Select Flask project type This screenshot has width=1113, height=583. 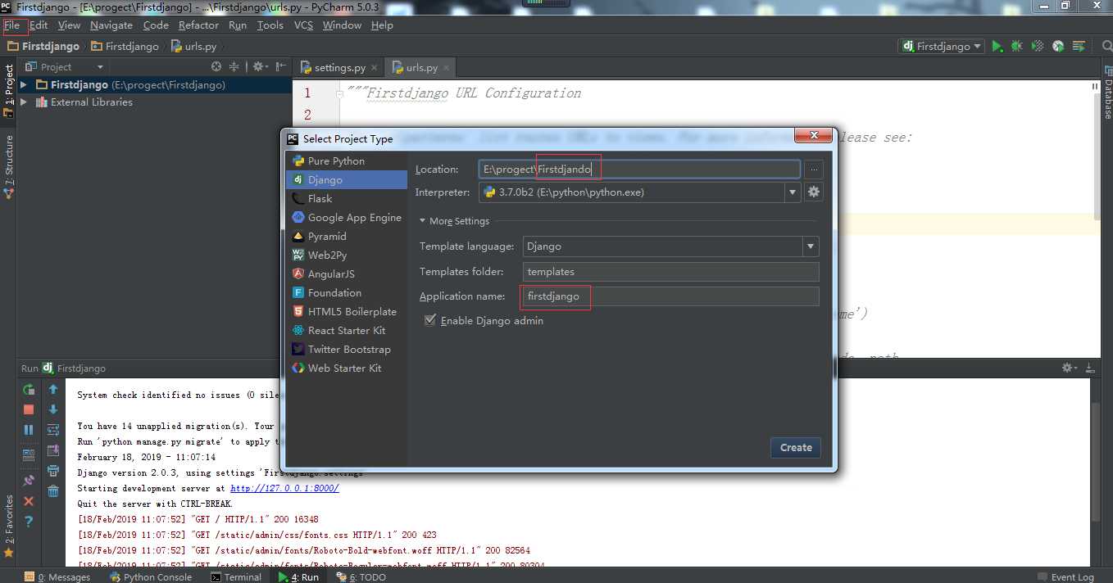coord(346,199)
